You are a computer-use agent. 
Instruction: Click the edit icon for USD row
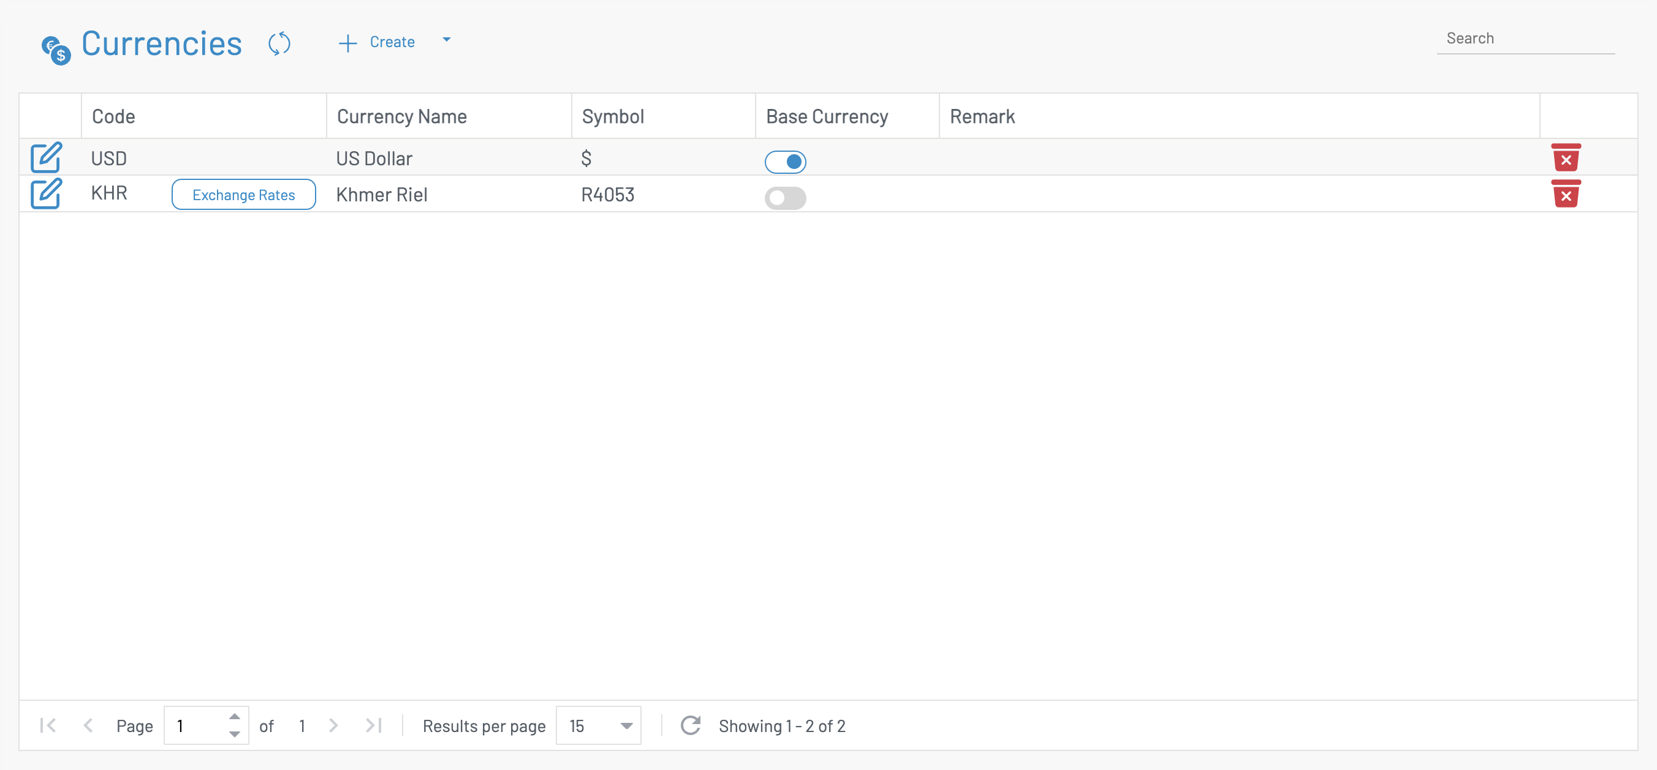coord(46,157)
